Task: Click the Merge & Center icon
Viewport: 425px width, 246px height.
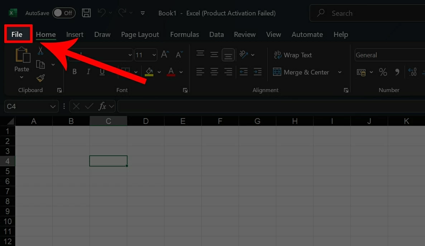Action: coord(277,72)
